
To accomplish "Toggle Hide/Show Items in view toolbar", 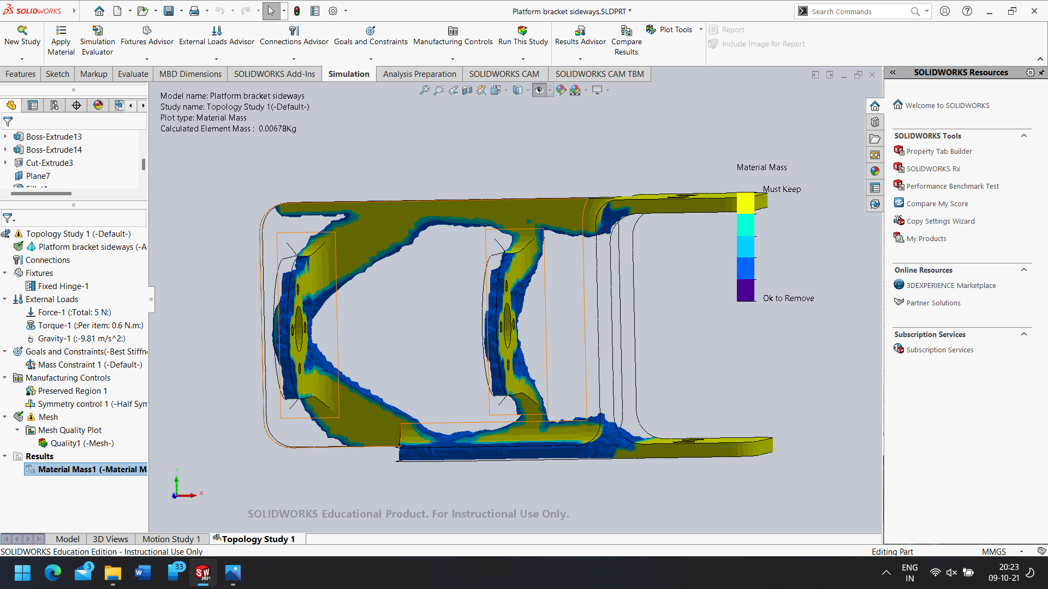I will (539, 90).
